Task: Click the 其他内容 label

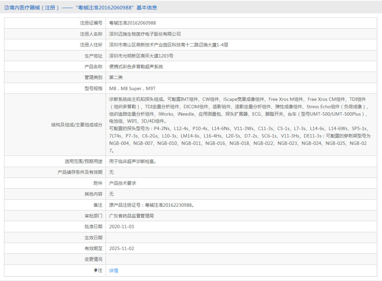Action: [93, 194]
